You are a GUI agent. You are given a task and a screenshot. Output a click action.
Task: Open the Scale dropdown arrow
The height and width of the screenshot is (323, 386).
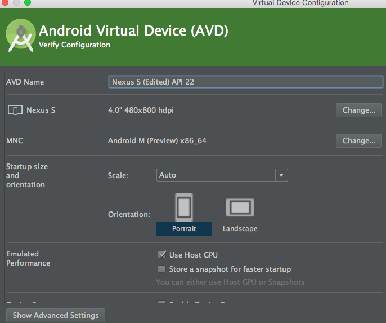pos(281,175)
